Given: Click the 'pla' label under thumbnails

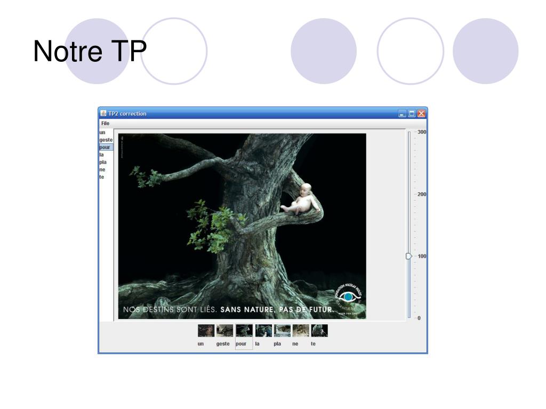Looking at the screenshot, I should point(277,343).
